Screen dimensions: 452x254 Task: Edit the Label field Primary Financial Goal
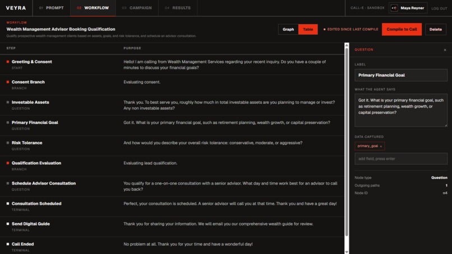point(401,75)
